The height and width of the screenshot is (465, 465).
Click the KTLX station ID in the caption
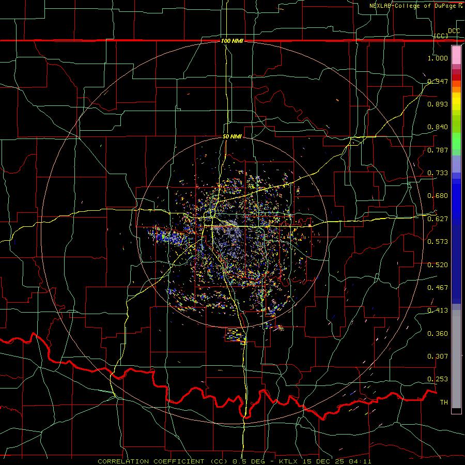[289, 461]
